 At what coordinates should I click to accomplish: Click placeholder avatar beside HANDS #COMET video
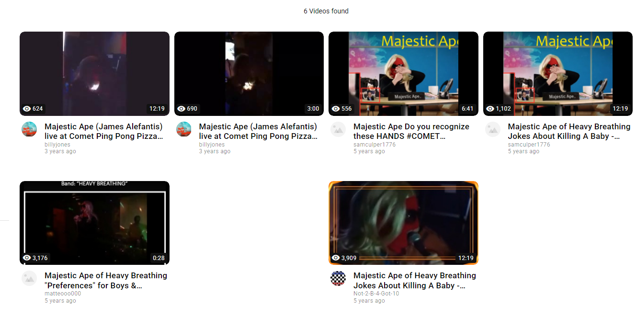338,129
